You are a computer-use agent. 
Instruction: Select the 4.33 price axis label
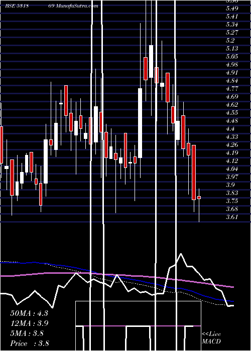click(232, 137)
